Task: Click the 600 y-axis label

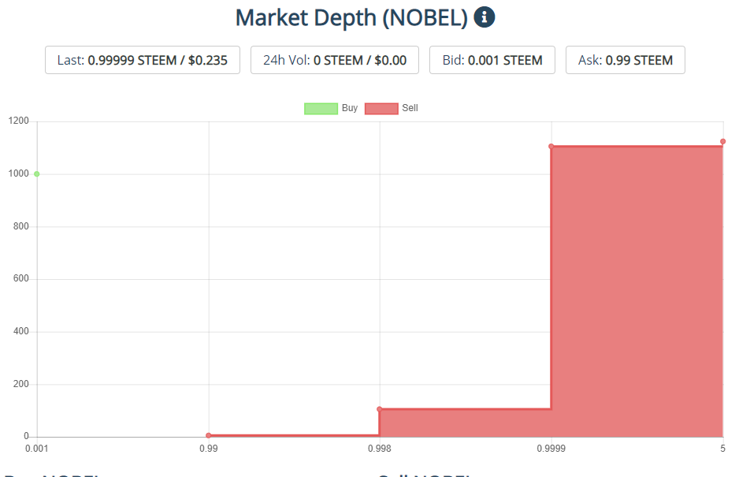Action: [x=21, y=279]
